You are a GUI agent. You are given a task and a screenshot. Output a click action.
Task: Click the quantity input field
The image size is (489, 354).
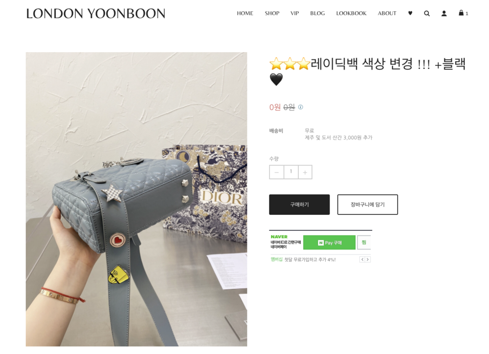(x=291, y=172)
